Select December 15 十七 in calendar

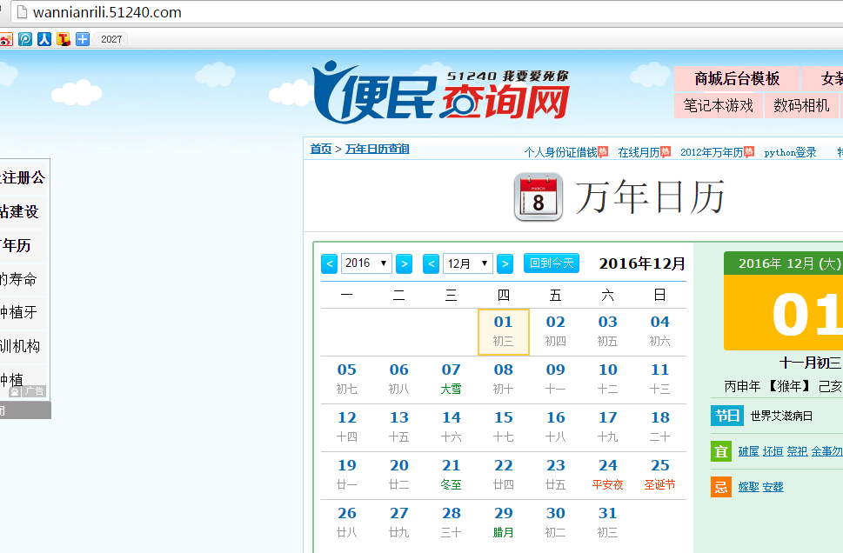tap(503, 427)
